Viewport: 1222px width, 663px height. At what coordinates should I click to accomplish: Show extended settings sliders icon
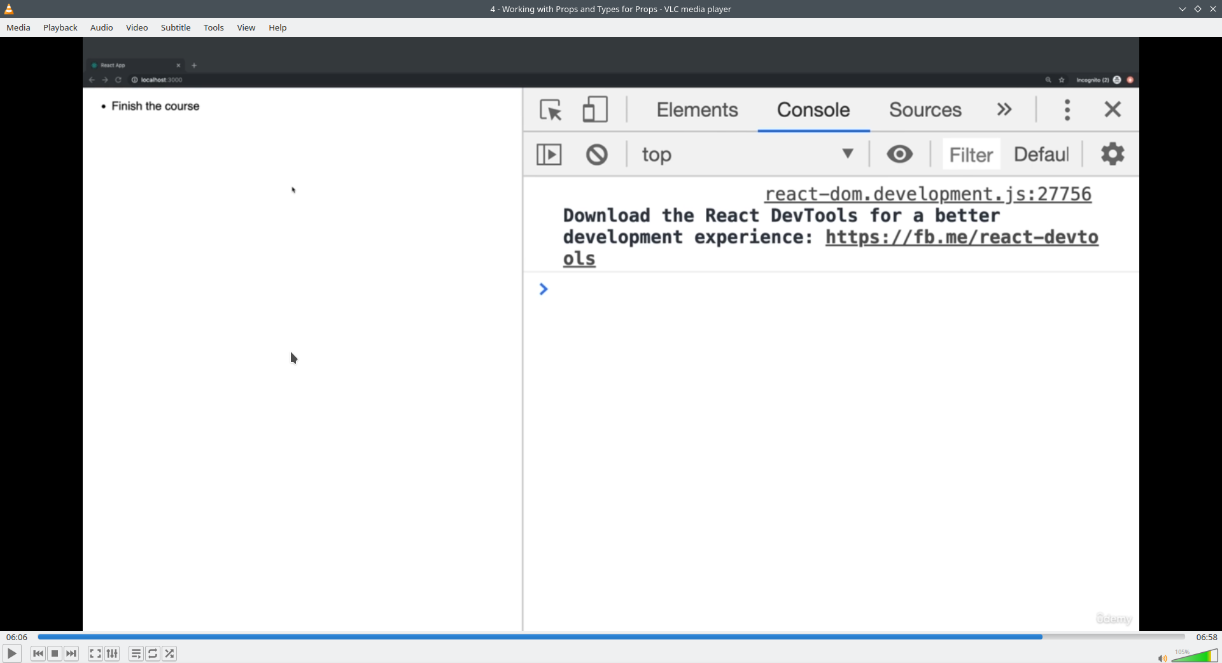[x=113, y=653]
